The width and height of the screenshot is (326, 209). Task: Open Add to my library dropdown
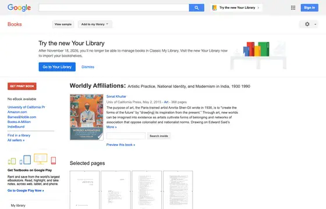(95, 24)
